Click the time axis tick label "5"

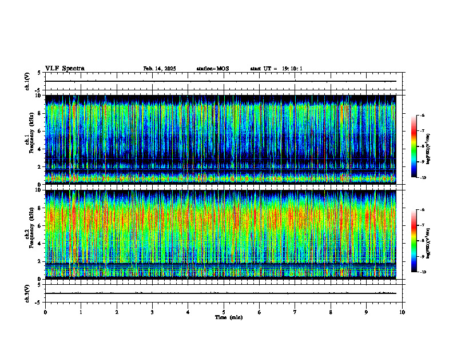pos(224,312)
